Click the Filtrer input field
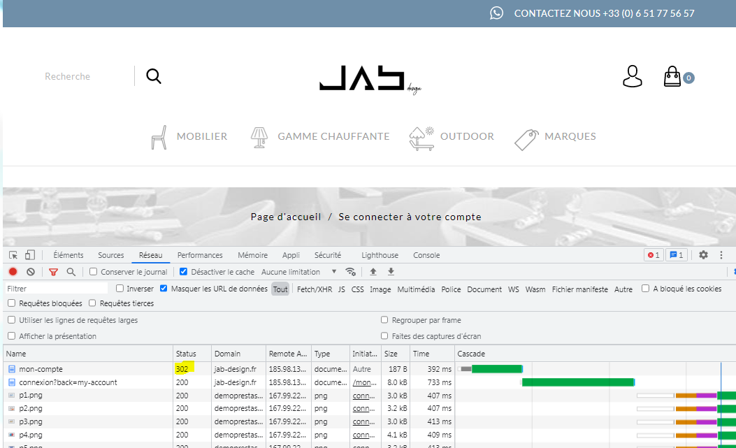 [x=57, y=289]
